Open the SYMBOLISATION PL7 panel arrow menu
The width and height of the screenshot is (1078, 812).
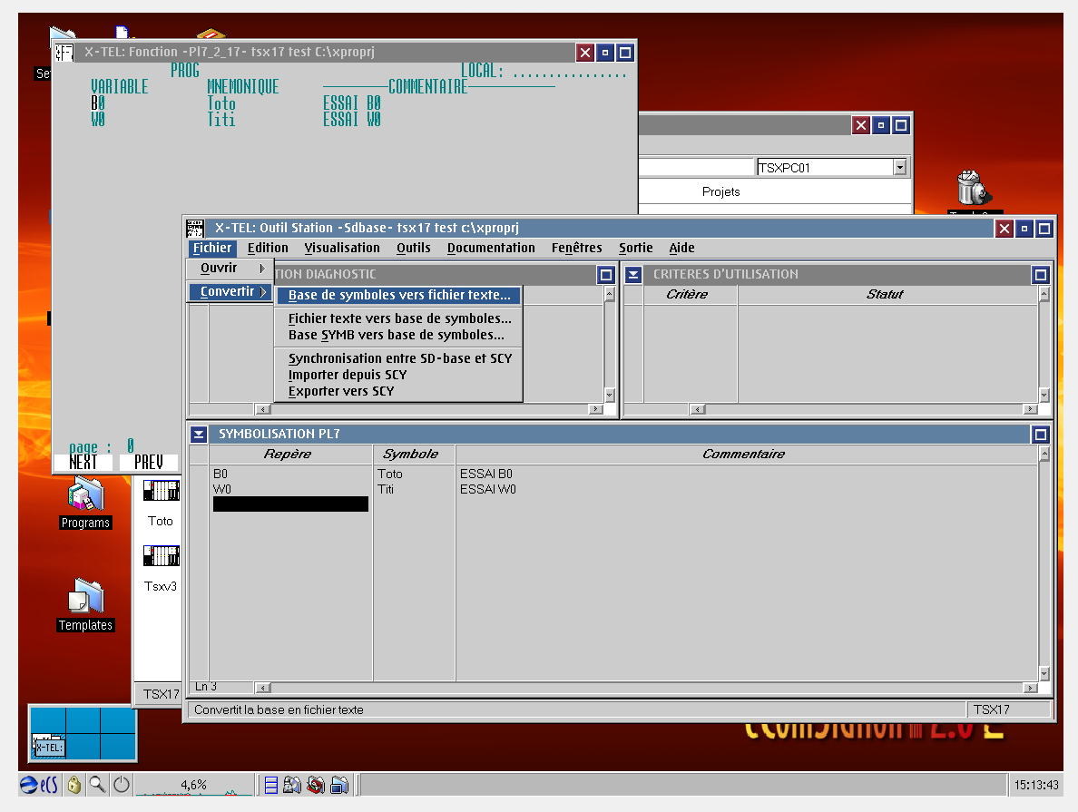point(199,435)
